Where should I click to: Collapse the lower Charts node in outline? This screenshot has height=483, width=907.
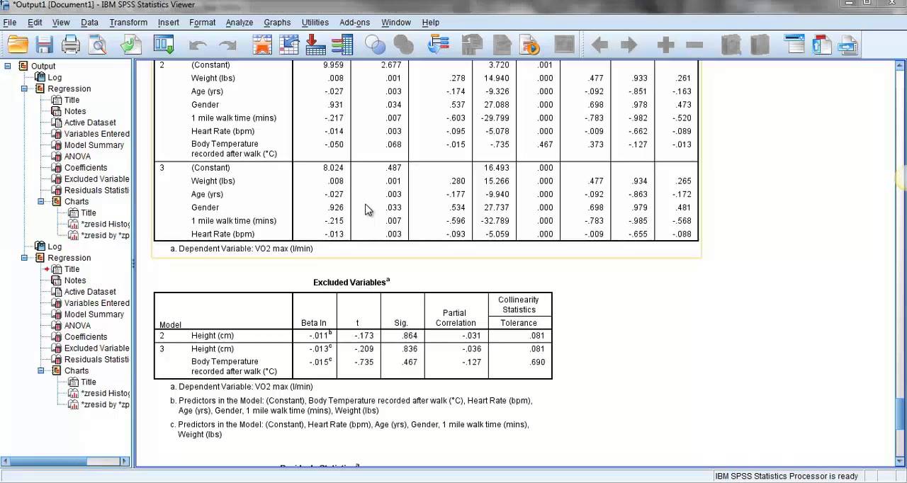(x=41, y=370)
